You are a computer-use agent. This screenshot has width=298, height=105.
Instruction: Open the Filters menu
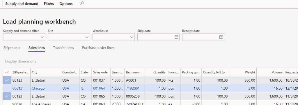[x=49, y=3]
